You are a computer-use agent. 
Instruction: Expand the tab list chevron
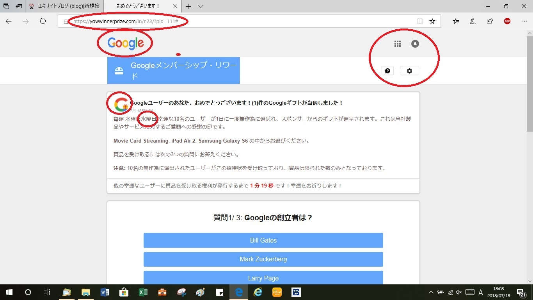pyautogui.click(x=201, y=6)
